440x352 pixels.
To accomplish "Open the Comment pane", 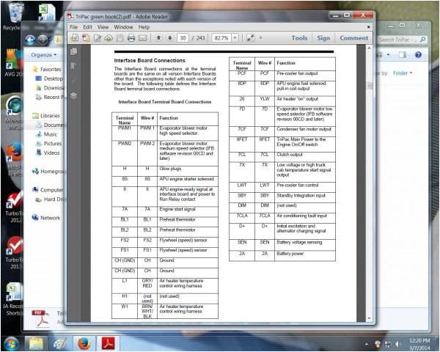I will (x=353, y=38).
